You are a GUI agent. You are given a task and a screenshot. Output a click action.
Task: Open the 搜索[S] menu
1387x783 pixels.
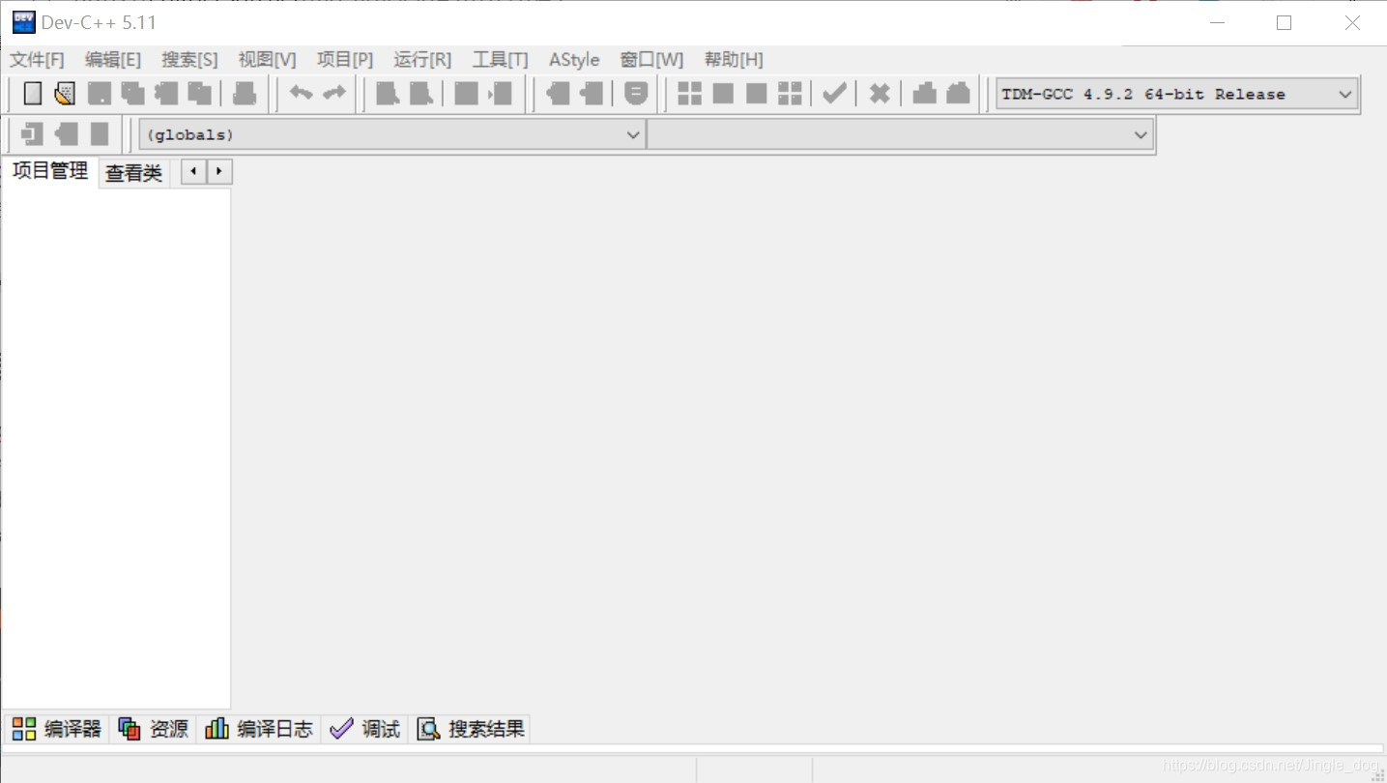tap(189, 60)
